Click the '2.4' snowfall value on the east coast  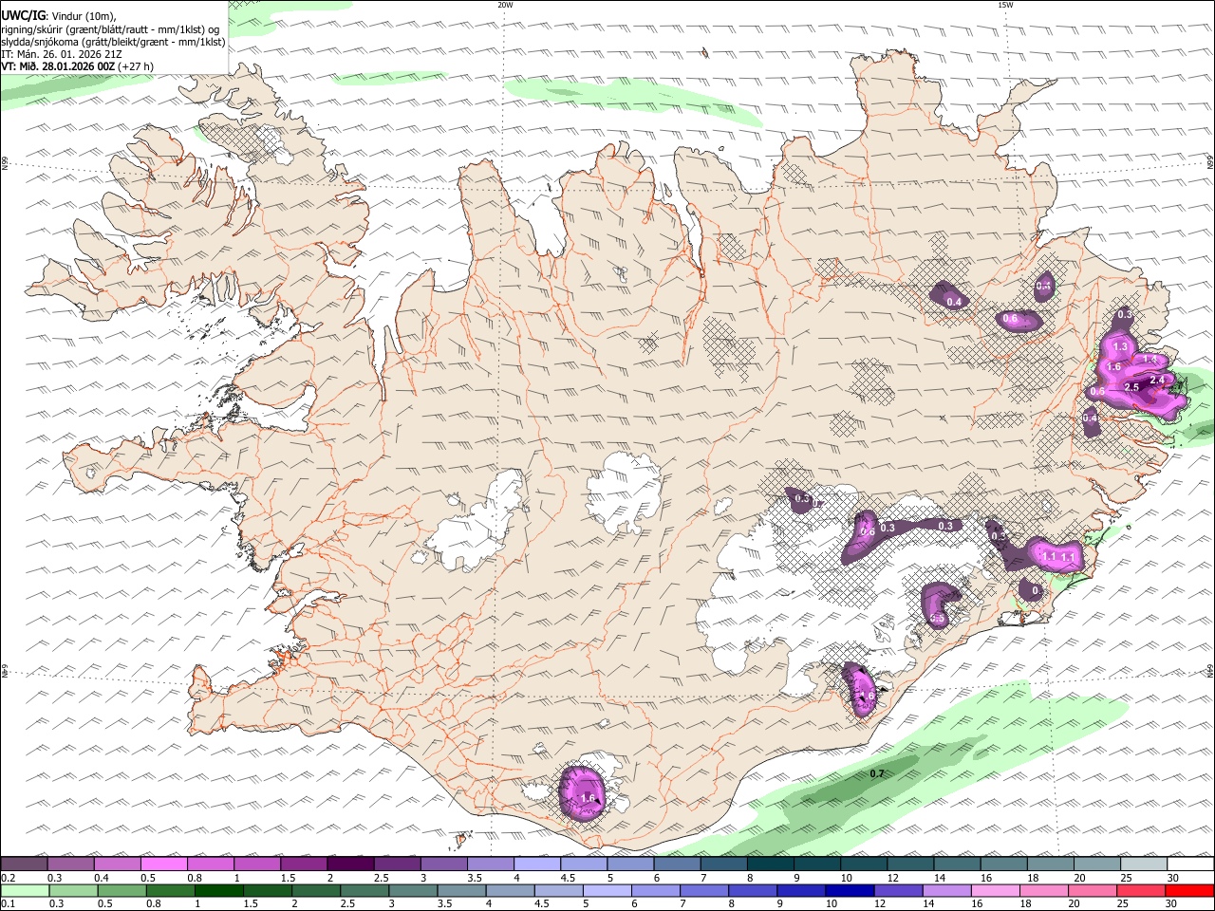coord(1157,381)
